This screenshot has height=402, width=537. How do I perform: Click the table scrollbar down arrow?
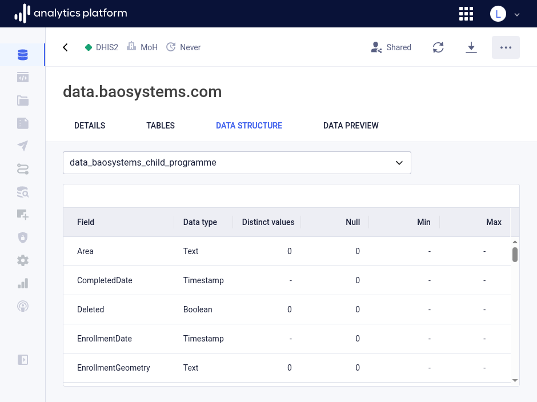[515, 380]
